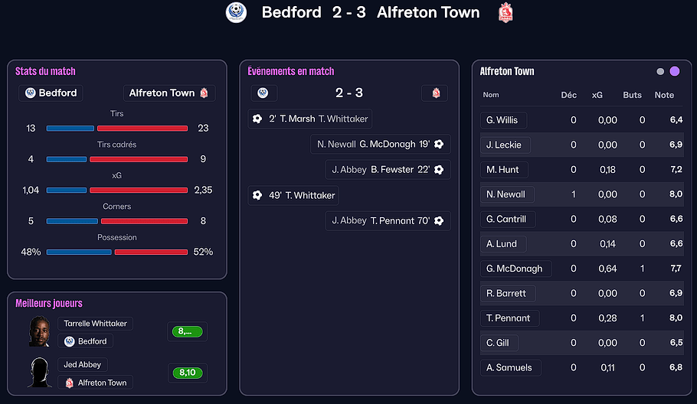Click the Bedford crest in match events

pyautogui.click(x=263, y=93)
